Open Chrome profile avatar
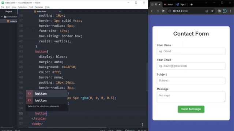The image size is (234, 131). [x=224, y=11]
